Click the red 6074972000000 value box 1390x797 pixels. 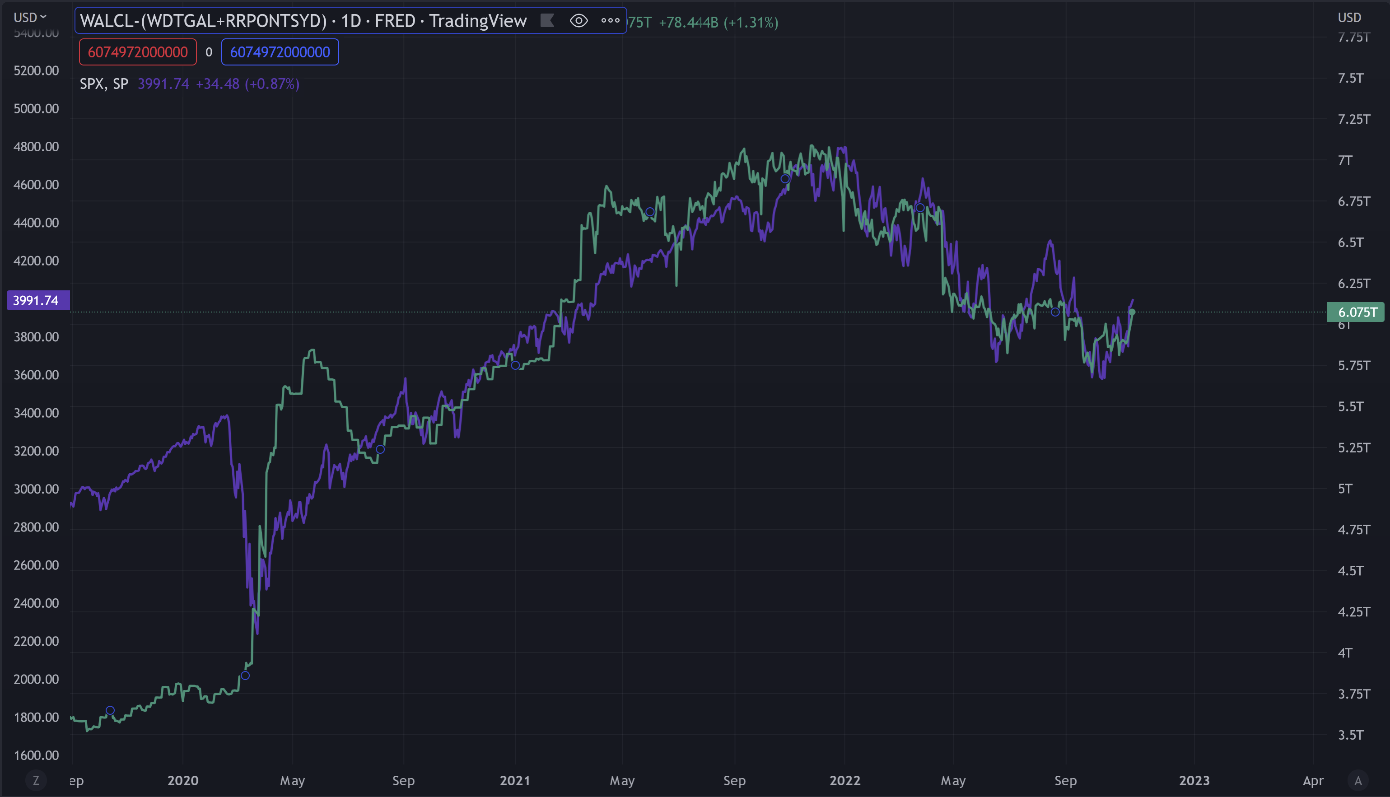tap(137, 51)
